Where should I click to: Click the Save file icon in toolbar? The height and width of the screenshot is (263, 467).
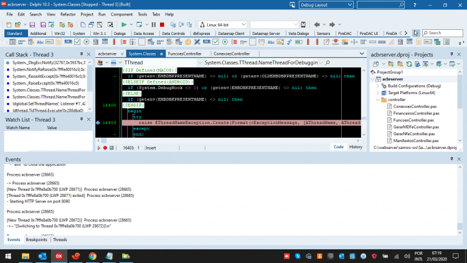tap(32, 25)
